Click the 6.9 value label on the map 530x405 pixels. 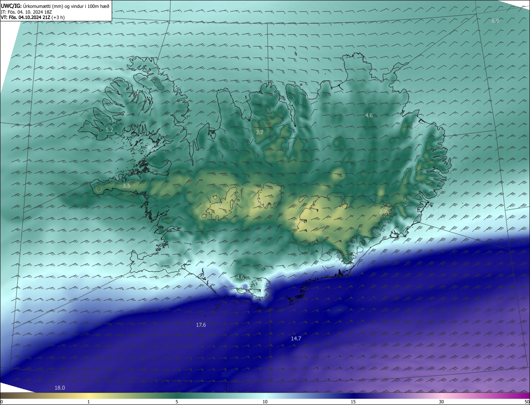click(495, 21)
